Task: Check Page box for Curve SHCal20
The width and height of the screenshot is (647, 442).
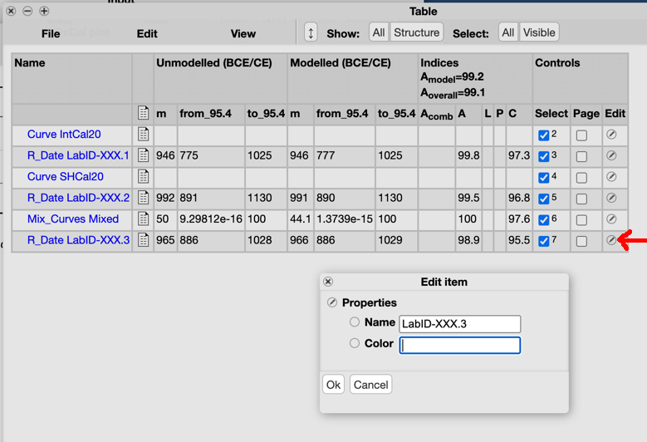Action: (x=582, y=178)
